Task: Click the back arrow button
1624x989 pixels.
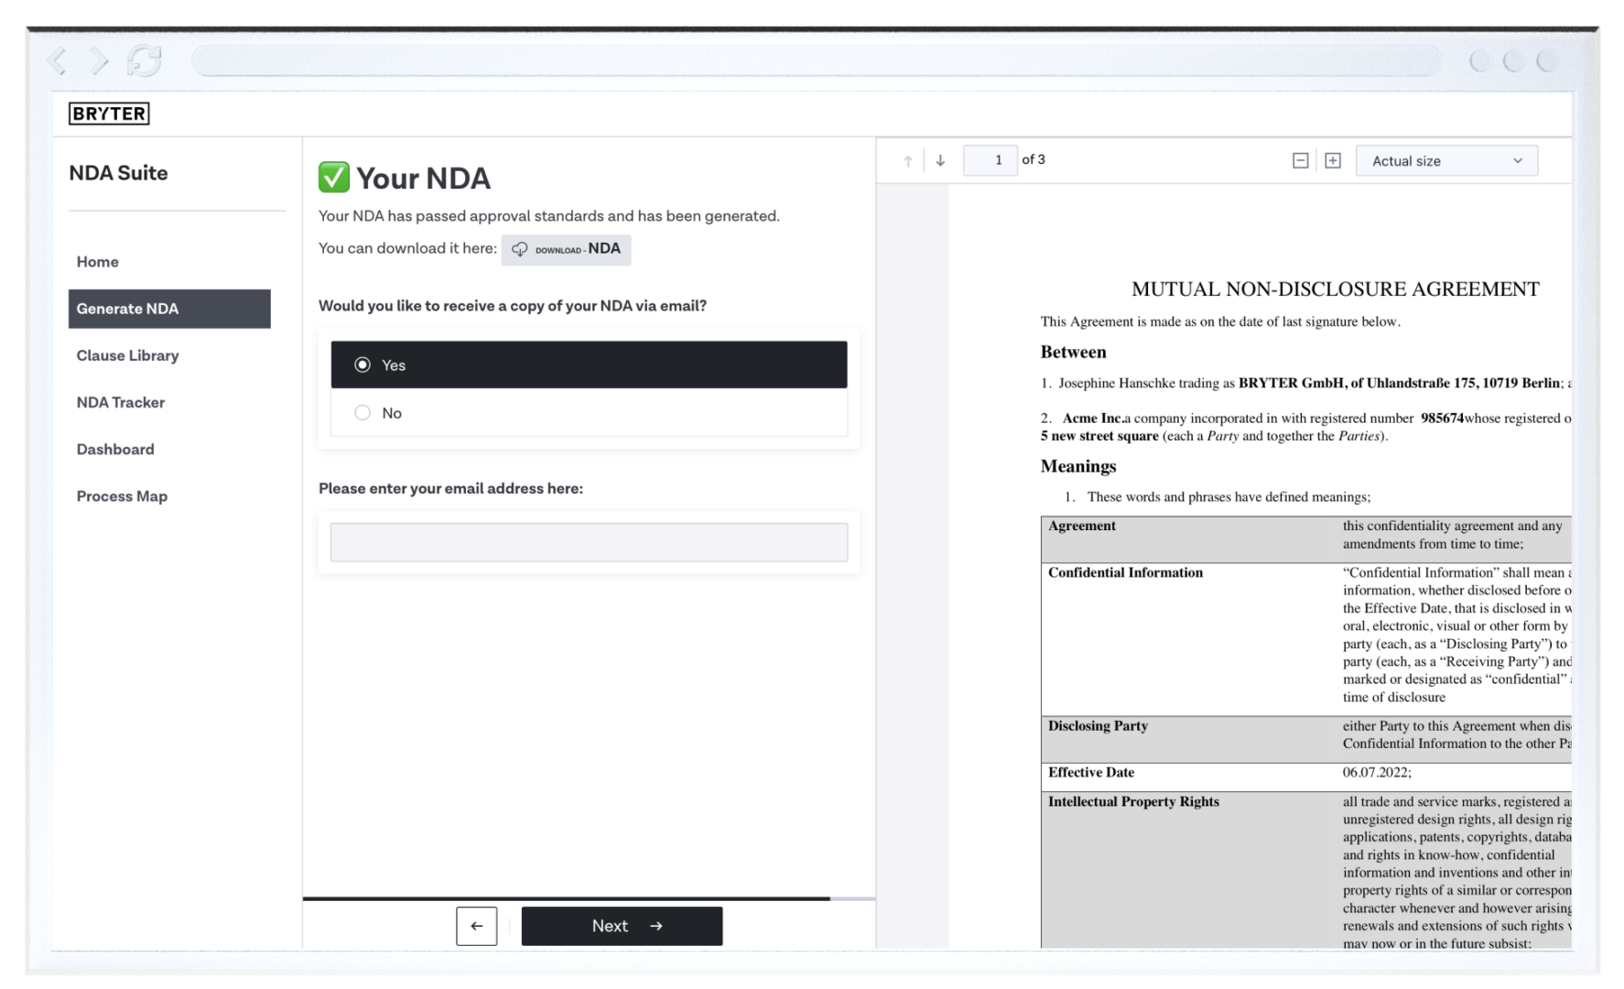Action: 477,926
